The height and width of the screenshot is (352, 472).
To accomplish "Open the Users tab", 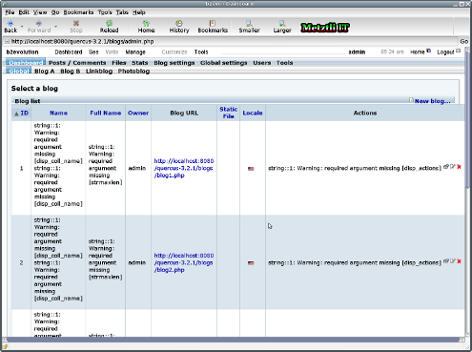I will point(262,63).
